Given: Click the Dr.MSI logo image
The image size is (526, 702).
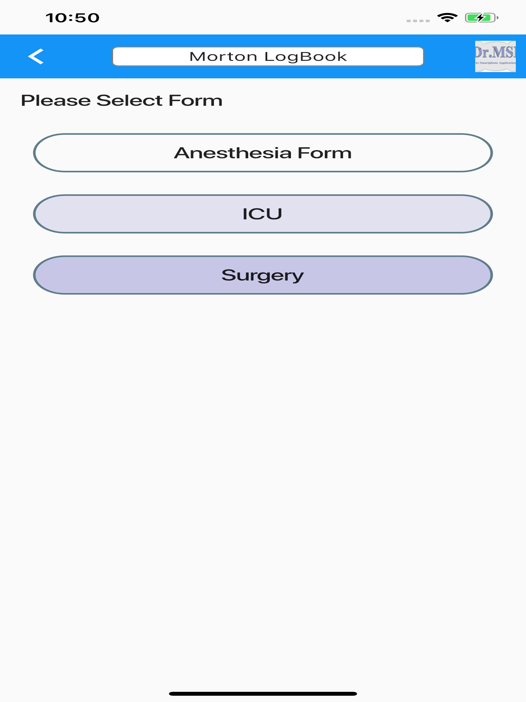Looking at the screenshot, I should click(495, 57).
